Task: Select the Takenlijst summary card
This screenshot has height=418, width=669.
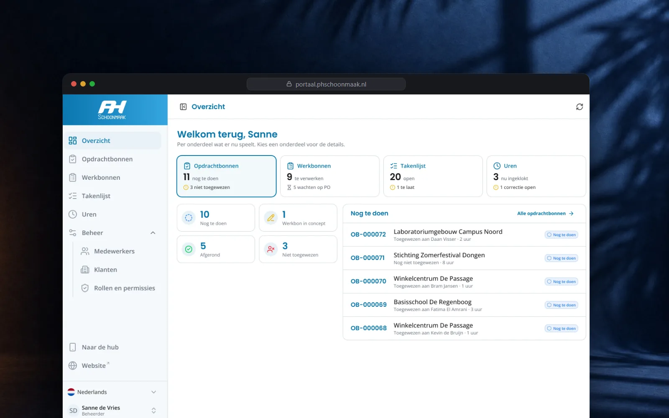Action: pos(433,176)
